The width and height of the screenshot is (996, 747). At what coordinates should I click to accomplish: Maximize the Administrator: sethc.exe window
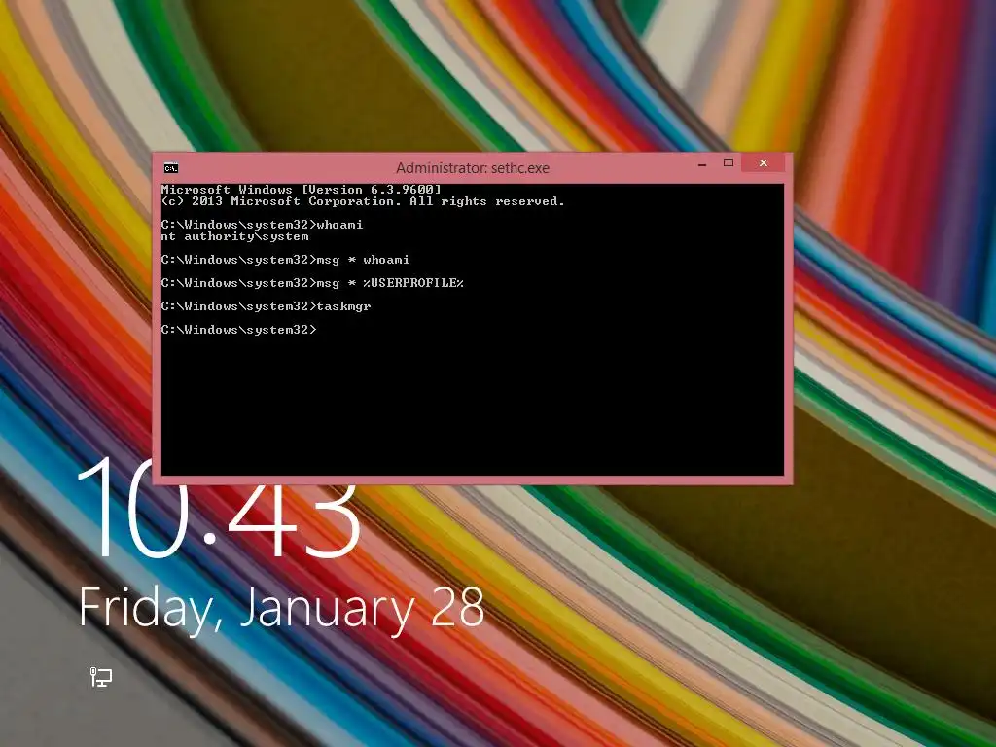pyautogui.click(x=729, y=163)
